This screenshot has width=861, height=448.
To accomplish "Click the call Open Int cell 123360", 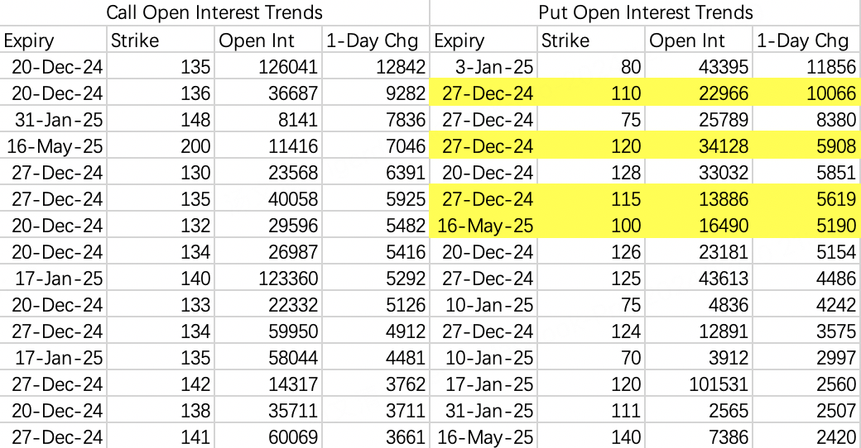I will [267, 278].
